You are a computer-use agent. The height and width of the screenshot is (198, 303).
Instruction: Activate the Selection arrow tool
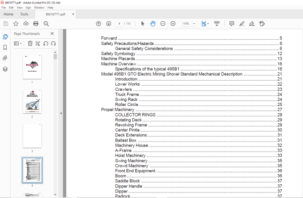(142, 24)
